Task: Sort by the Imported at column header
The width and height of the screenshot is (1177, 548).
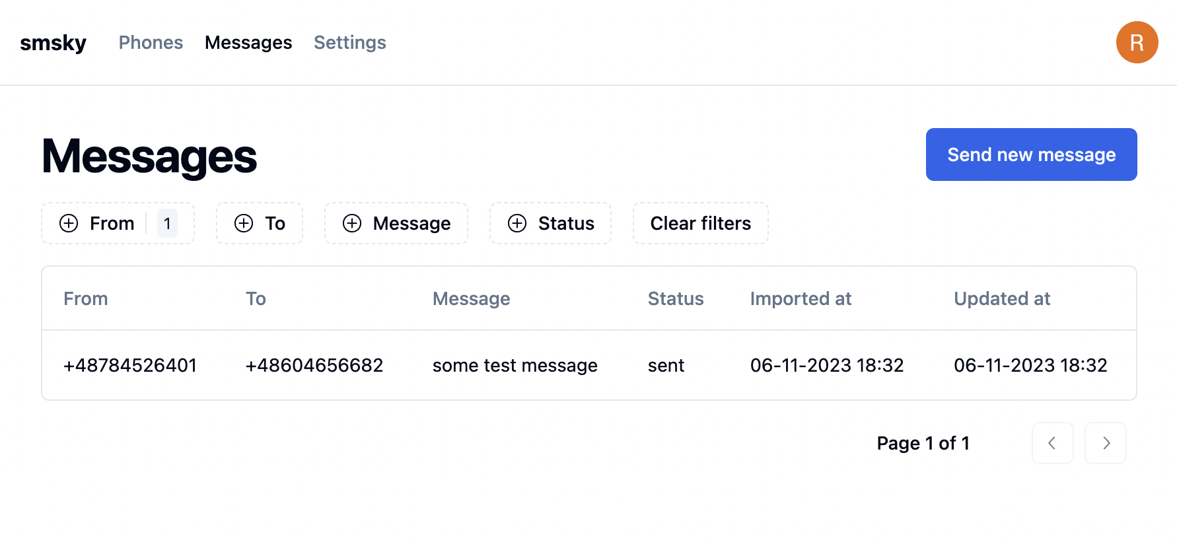Action: point(801,298)
